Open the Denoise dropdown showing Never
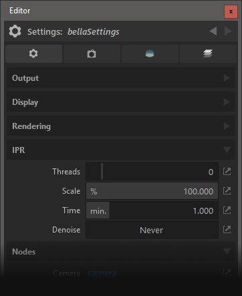242x296 pixels. (152, 230)
